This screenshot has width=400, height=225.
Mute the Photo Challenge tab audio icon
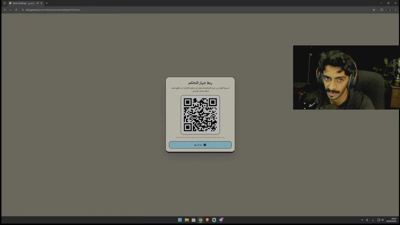click(x=37, y=3)
